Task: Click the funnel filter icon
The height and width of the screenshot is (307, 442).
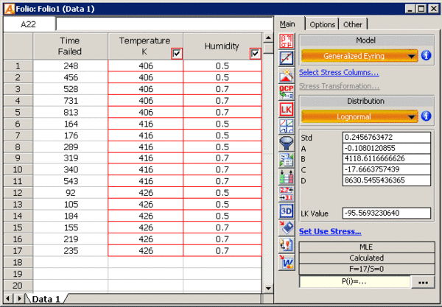Action: tap(287, 143)
